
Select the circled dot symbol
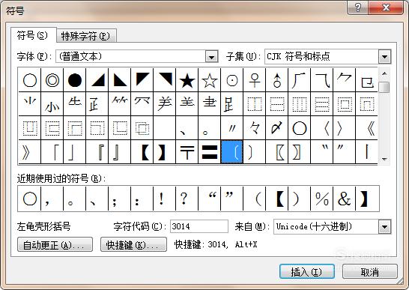(x=232, y=80)
